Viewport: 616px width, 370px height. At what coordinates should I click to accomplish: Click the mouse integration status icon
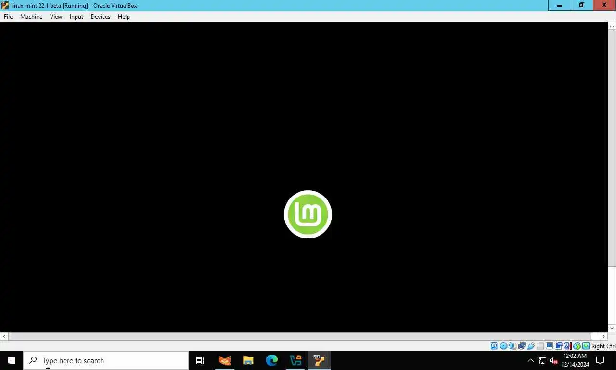[577, 346]
